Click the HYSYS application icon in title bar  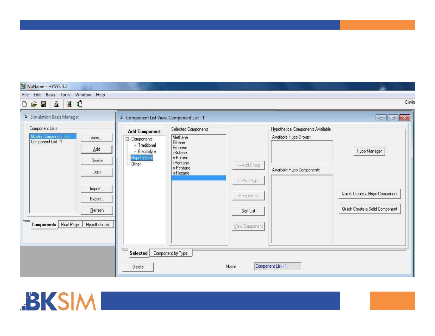pos(23,86)
